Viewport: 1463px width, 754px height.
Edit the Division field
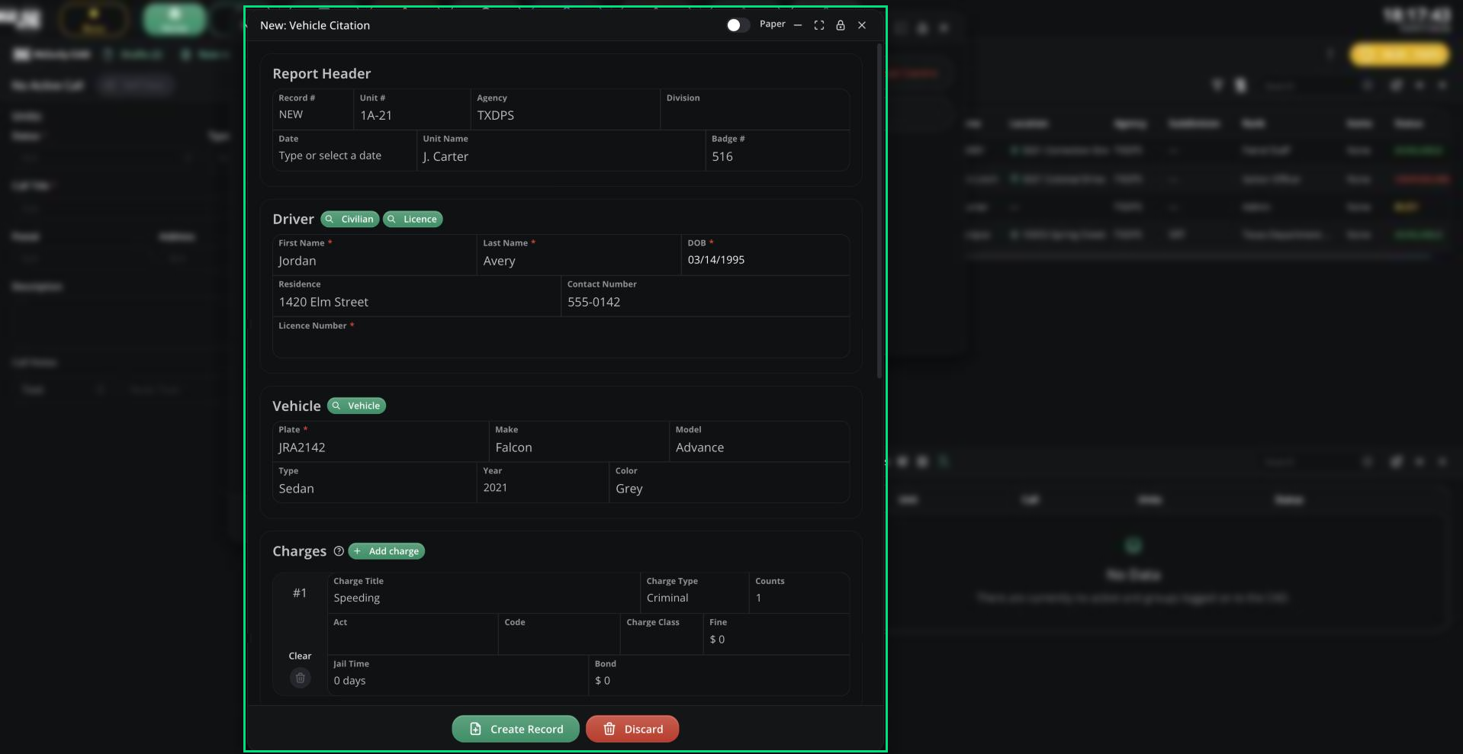[x=755, y=109]
